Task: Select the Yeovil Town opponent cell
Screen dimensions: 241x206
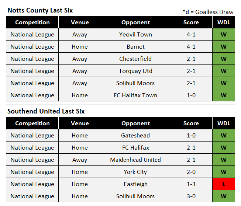Action: pyautogui.click(x=135, y=34)
